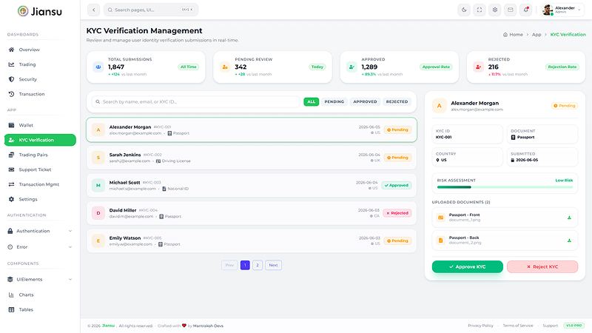Expand Authentication menu in sidebar
The width and height of the screenshot is (592, 333).
40,231
